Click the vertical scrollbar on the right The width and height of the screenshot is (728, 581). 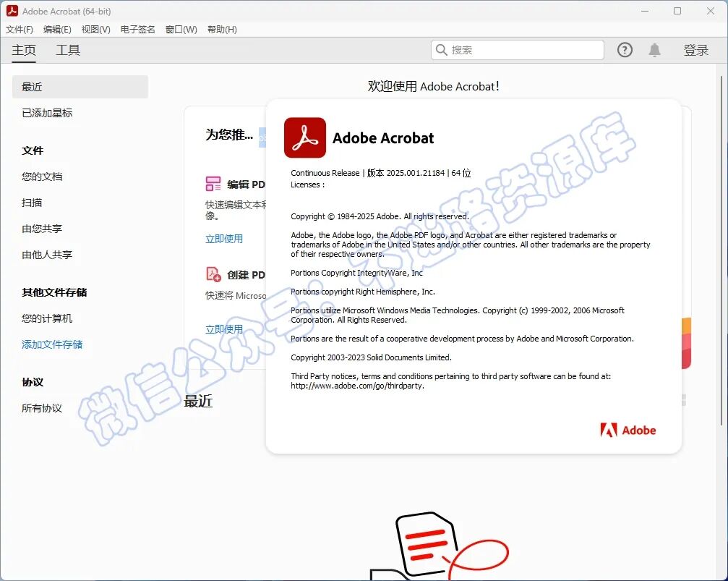tap(721, 250)
